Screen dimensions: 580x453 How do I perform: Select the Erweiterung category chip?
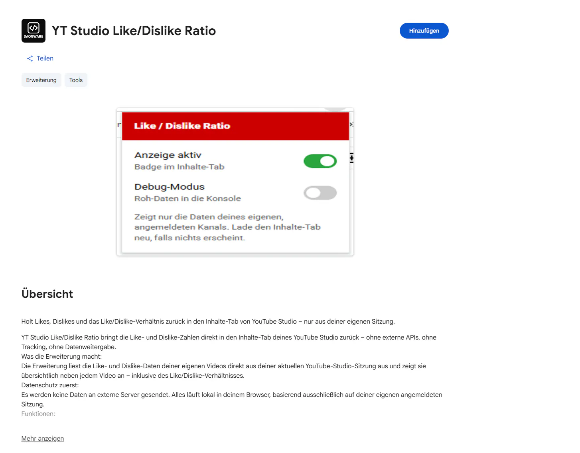pos(41,80)
